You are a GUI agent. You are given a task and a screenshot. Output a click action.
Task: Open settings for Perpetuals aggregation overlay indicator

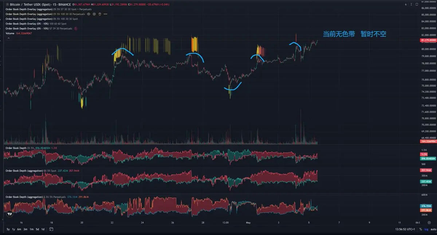tap(94, 14)
